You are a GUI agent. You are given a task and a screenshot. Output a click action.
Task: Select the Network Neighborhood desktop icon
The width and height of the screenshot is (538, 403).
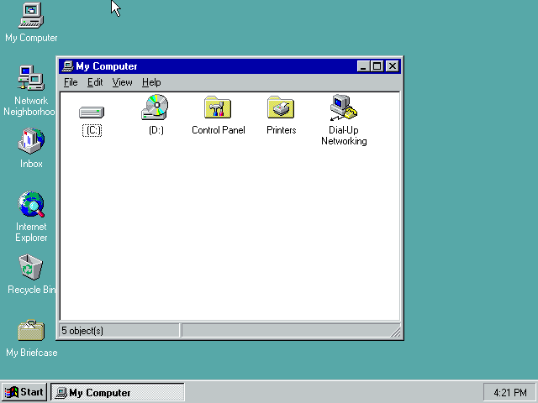31,78
